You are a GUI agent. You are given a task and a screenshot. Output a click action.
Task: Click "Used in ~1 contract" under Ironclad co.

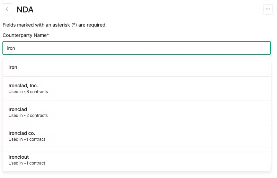[x=27, y=139]
